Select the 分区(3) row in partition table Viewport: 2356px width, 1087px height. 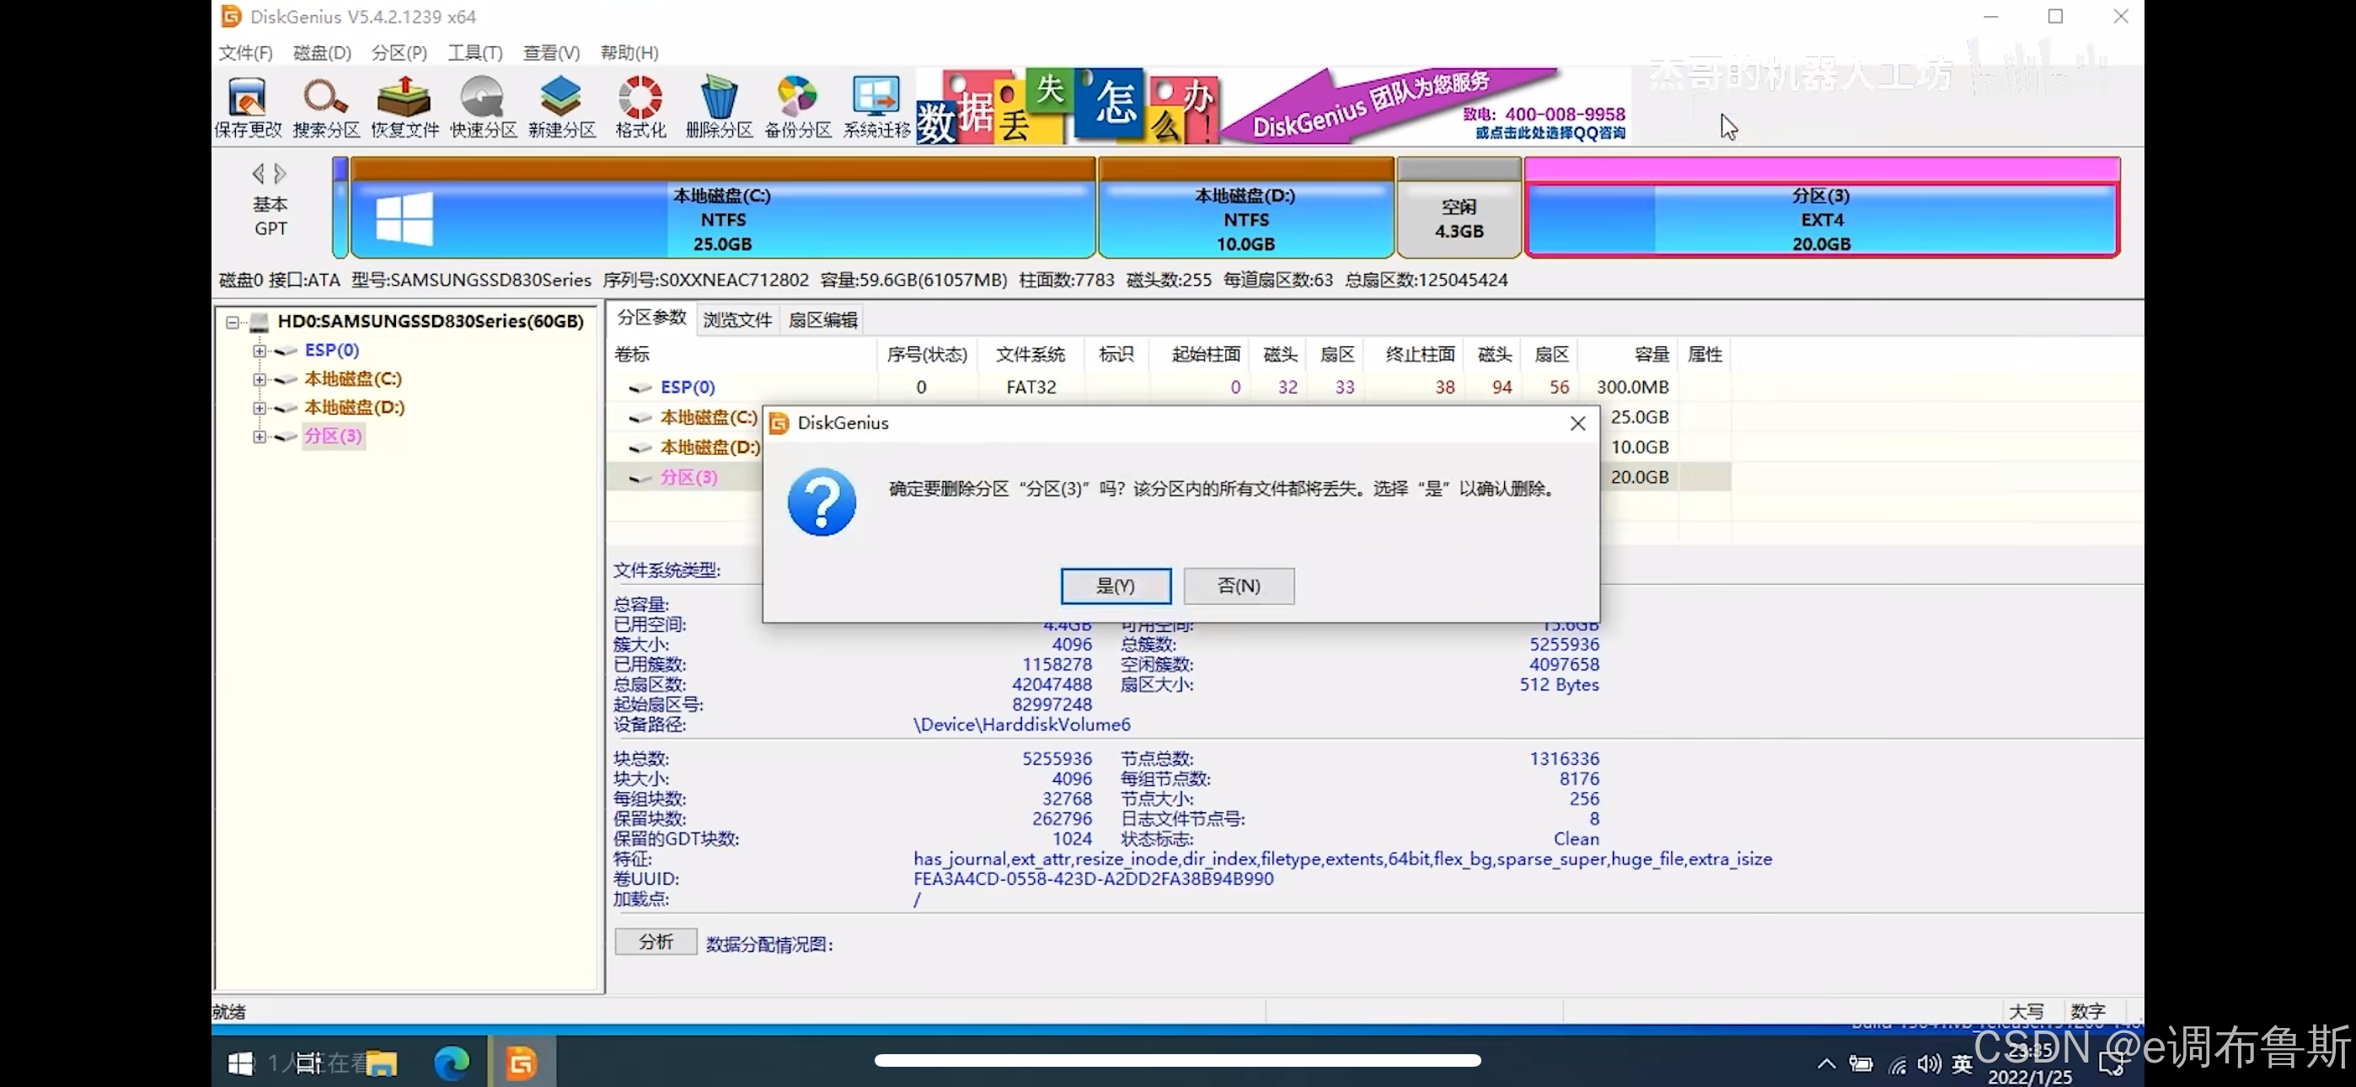686,477
